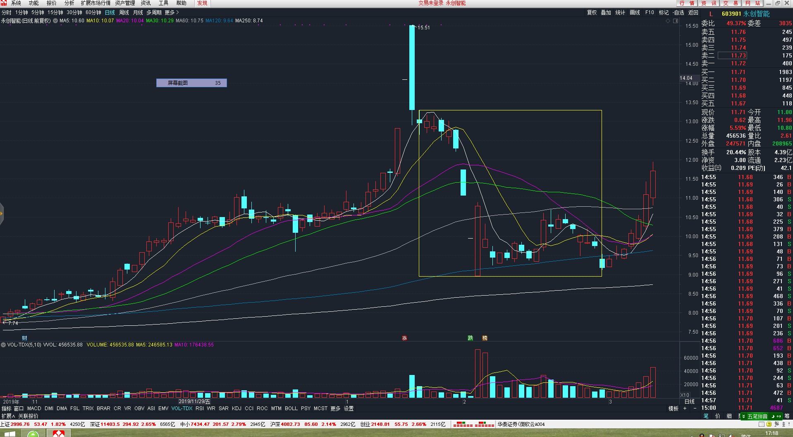
Task: Switch chart period to 60分钟
Action: point(93,12)
